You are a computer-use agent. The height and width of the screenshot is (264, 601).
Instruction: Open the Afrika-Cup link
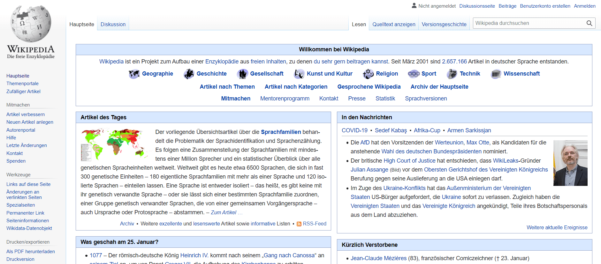427,130
